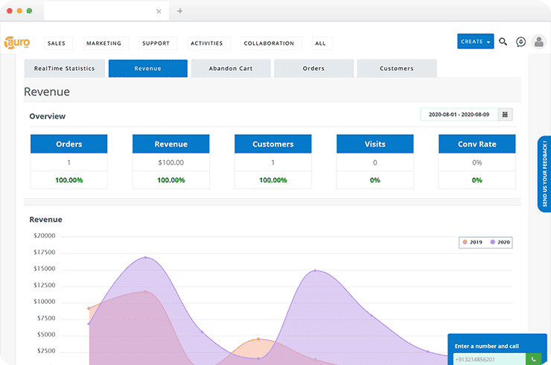Viewport: 551px width, 365px height.
Task: Open a new browser tab with plus
Action: coord(179,11)
